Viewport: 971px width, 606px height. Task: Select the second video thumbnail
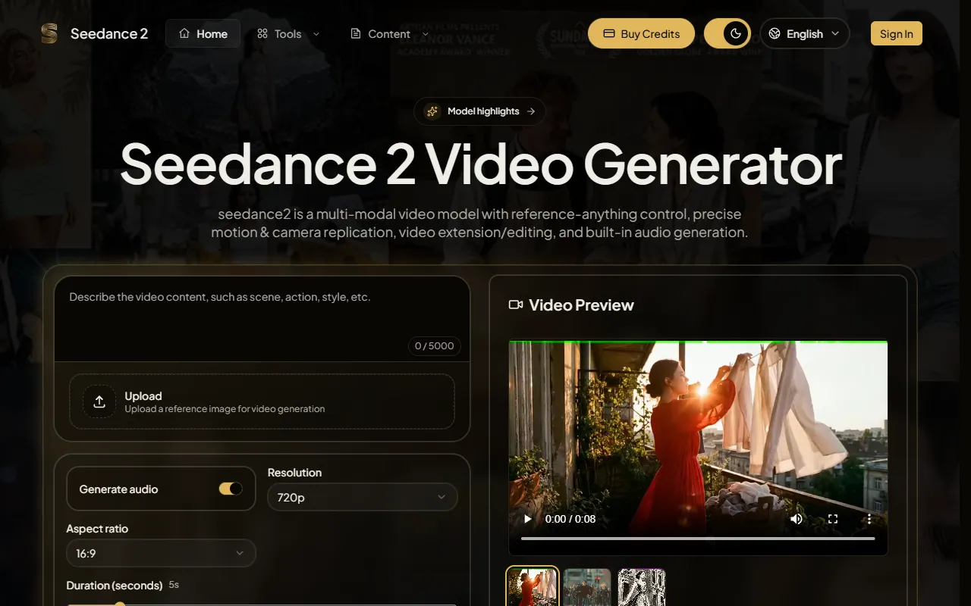point(587,587)
